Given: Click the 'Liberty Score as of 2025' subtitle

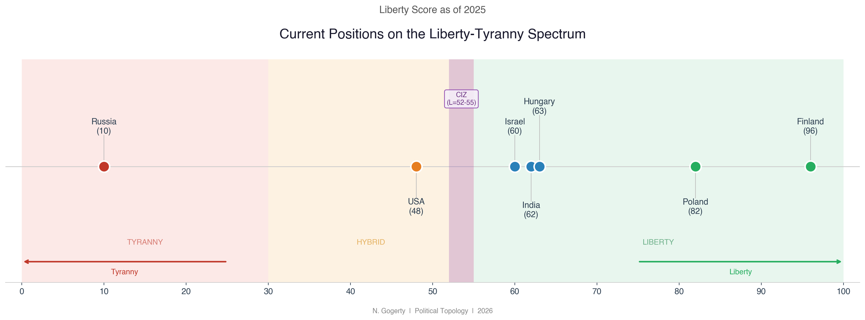Looking at the screenshot, I should 432,10.
